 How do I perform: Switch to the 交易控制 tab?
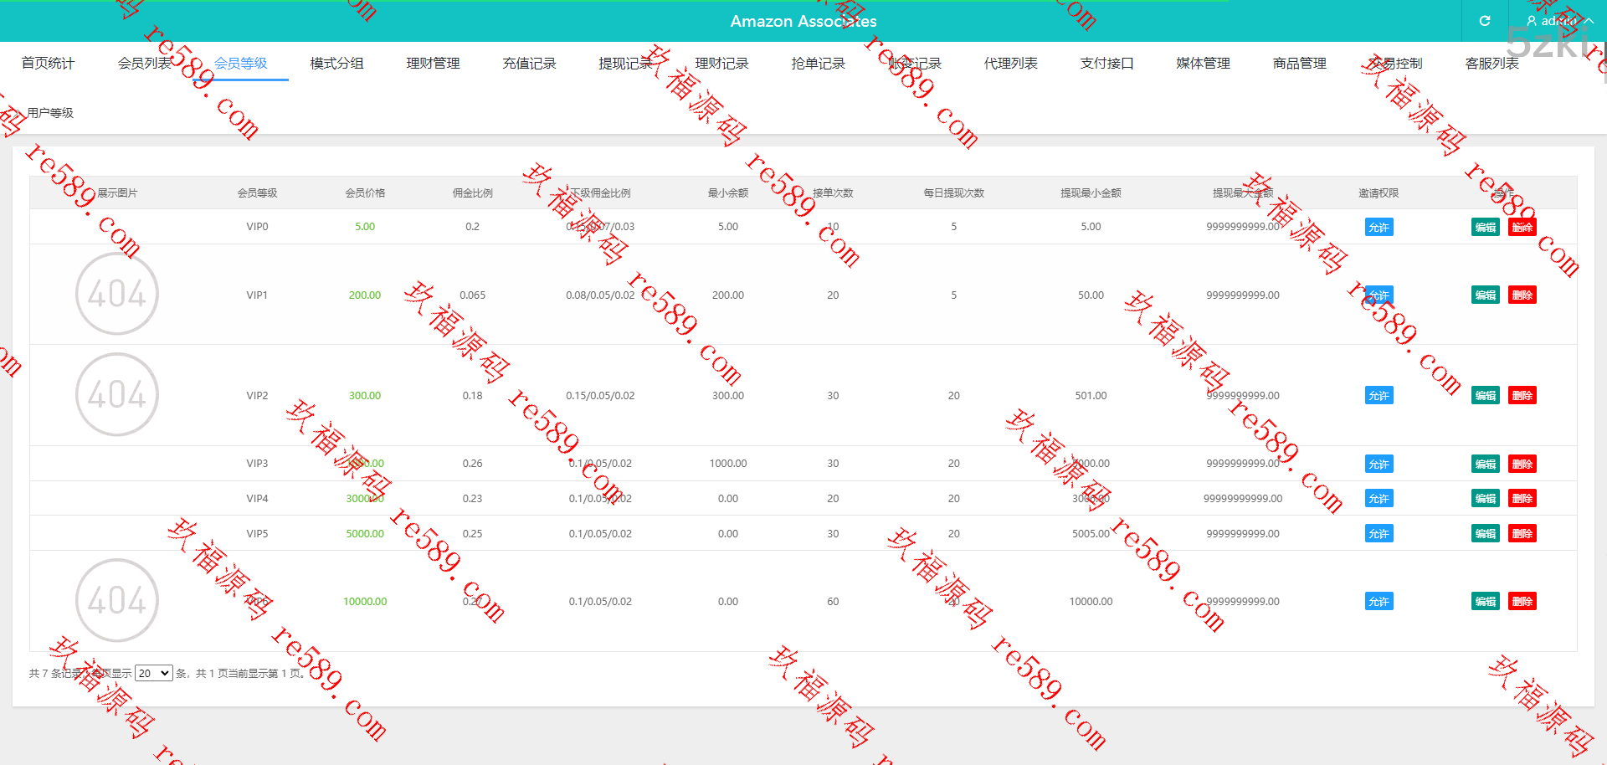1395,63
